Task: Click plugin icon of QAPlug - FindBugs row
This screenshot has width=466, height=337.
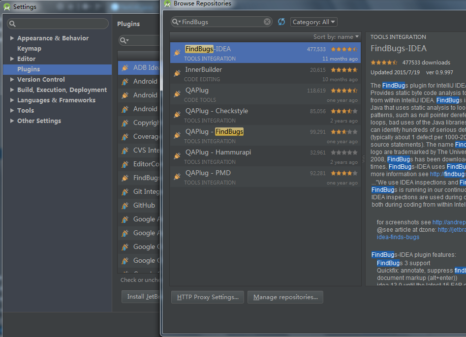Action: [177, 135]
